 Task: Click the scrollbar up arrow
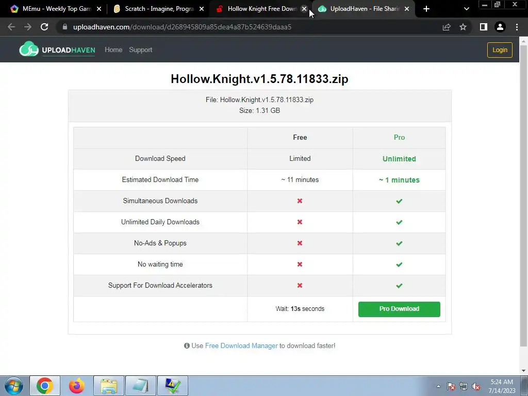click(x=523, y=41)
